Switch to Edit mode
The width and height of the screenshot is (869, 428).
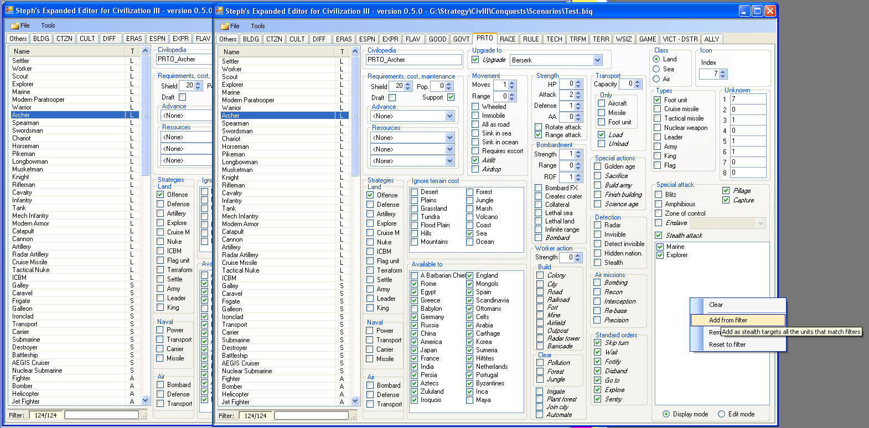722,414
